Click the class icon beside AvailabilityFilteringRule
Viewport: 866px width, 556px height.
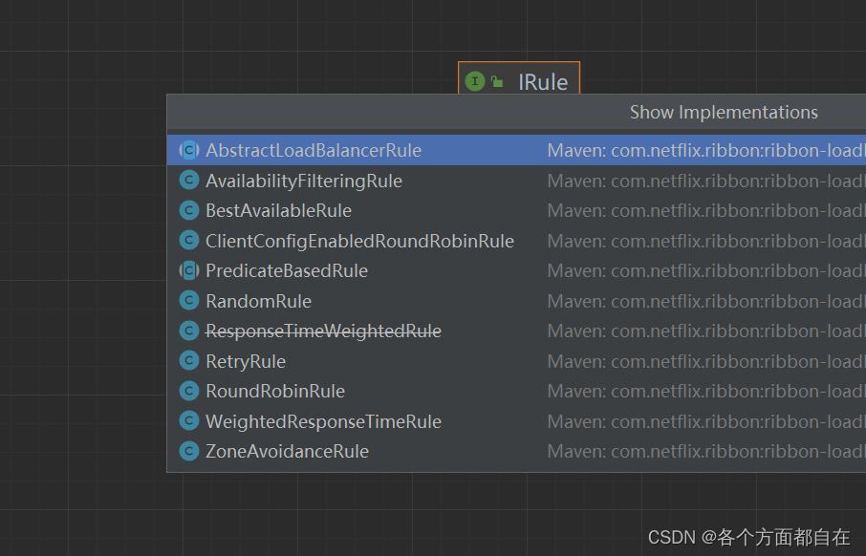tap(189, 180)
